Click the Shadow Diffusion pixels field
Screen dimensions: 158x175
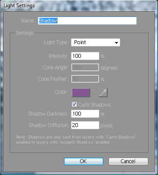click(85, 125)
